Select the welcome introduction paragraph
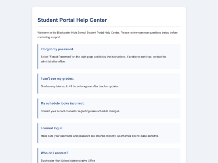 click(107, 35)
